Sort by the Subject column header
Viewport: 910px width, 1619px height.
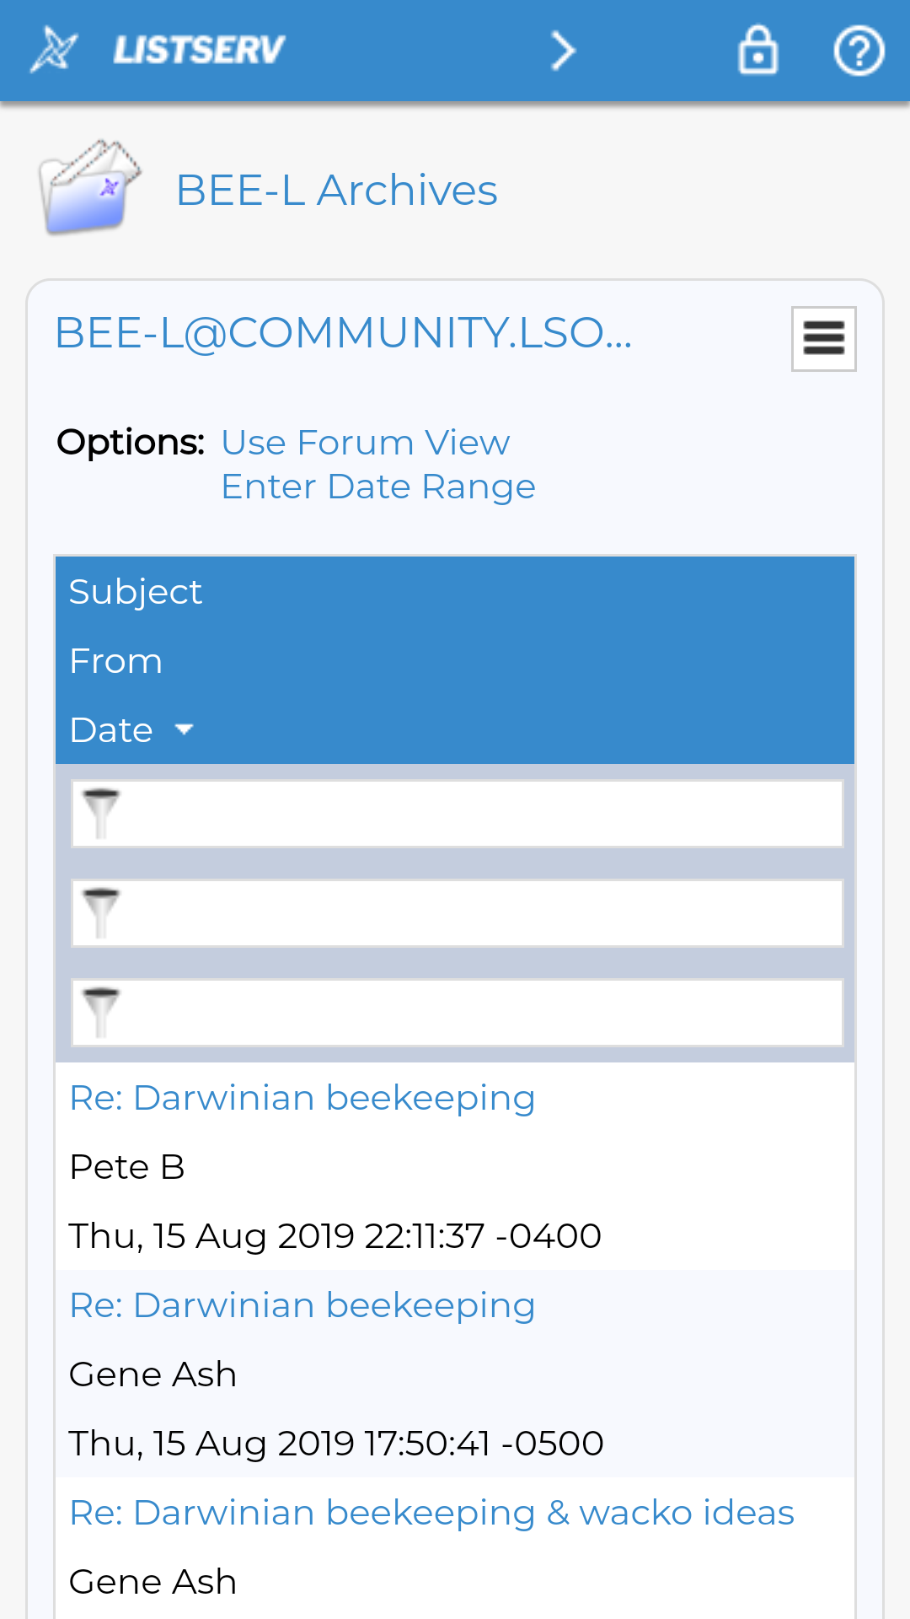click(x=136, y=592)
